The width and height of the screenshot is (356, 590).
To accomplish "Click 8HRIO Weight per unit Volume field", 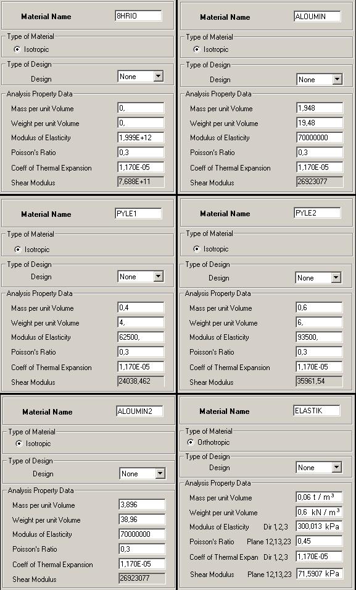I will coord(141,123).
